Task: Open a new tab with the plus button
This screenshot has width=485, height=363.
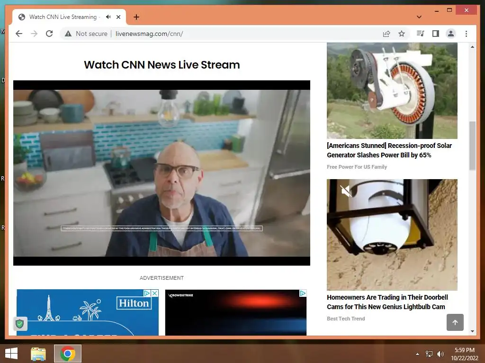Action: pyautogui.click(x=136, y=17)
